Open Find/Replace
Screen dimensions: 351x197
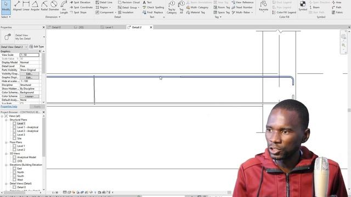(152, 12)
